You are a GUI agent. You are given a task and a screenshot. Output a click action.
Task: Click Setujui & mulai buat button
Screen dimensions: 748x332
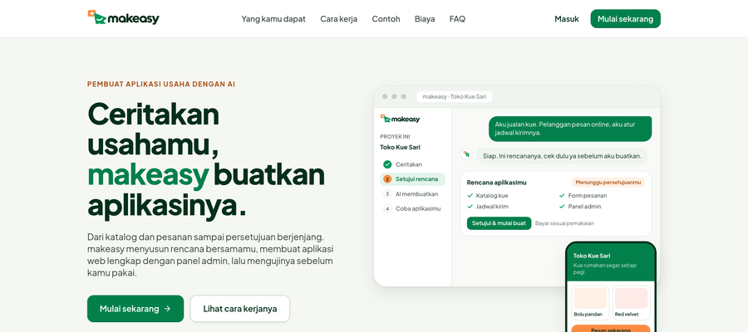point(499,223)
